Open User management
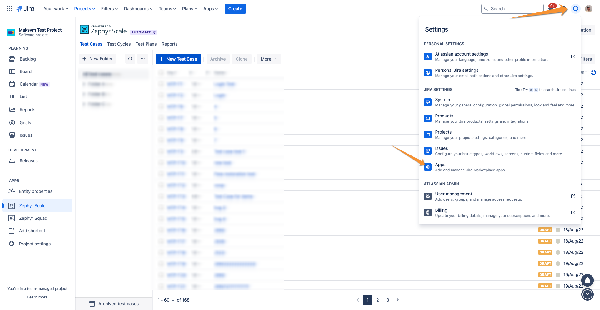This screenshot has width=600, height=310. (x=499, y=196)
